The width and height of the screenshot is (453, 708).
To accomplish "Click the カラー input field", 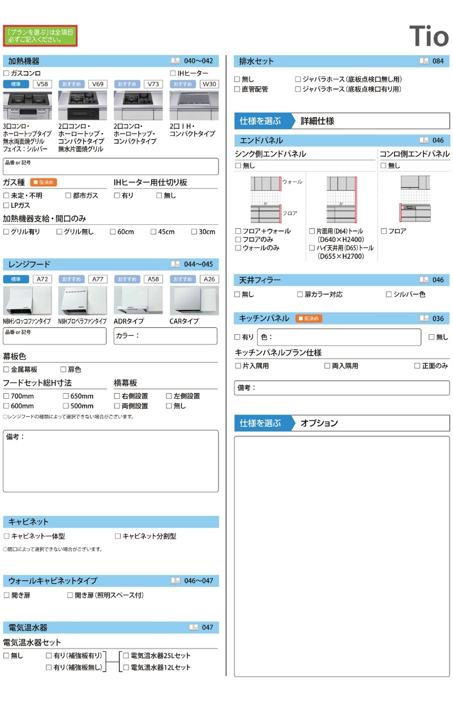I will pyautogui.click(x=165, y=336).
